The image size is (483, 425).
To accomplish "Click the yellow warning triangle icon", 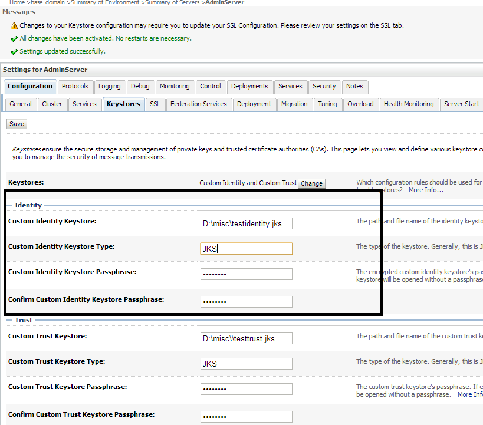I will pos(14,26).
